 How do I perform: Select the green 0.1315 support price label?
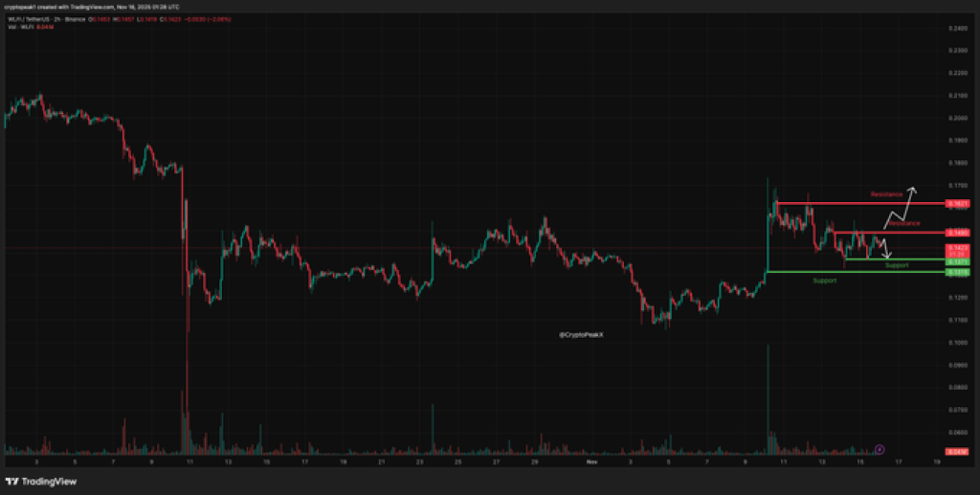click(x=957, y=273)
